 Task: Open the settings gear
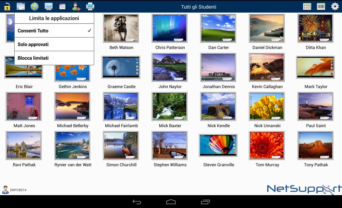(x=335, y=6)
